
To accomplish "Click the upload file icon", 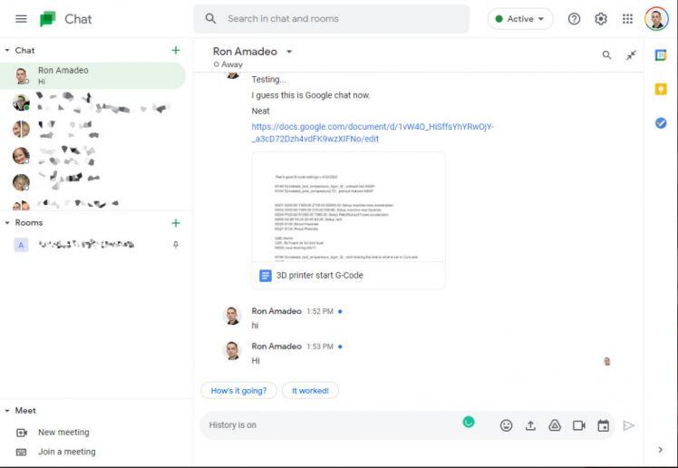I will [530, 425].
